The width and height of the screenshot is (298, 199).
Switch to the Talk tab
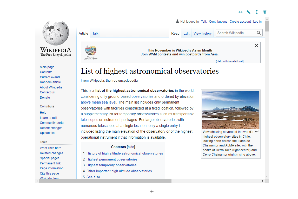click(x=95, y=33)
